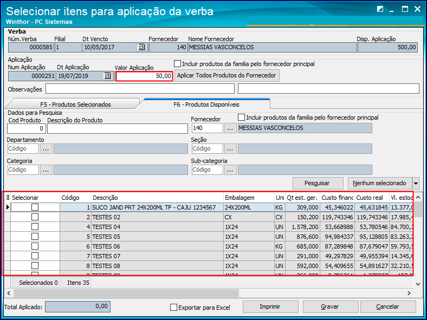
Task: Check top Incluir produtos da familia checkbox
Action: [x=177, y=64]
